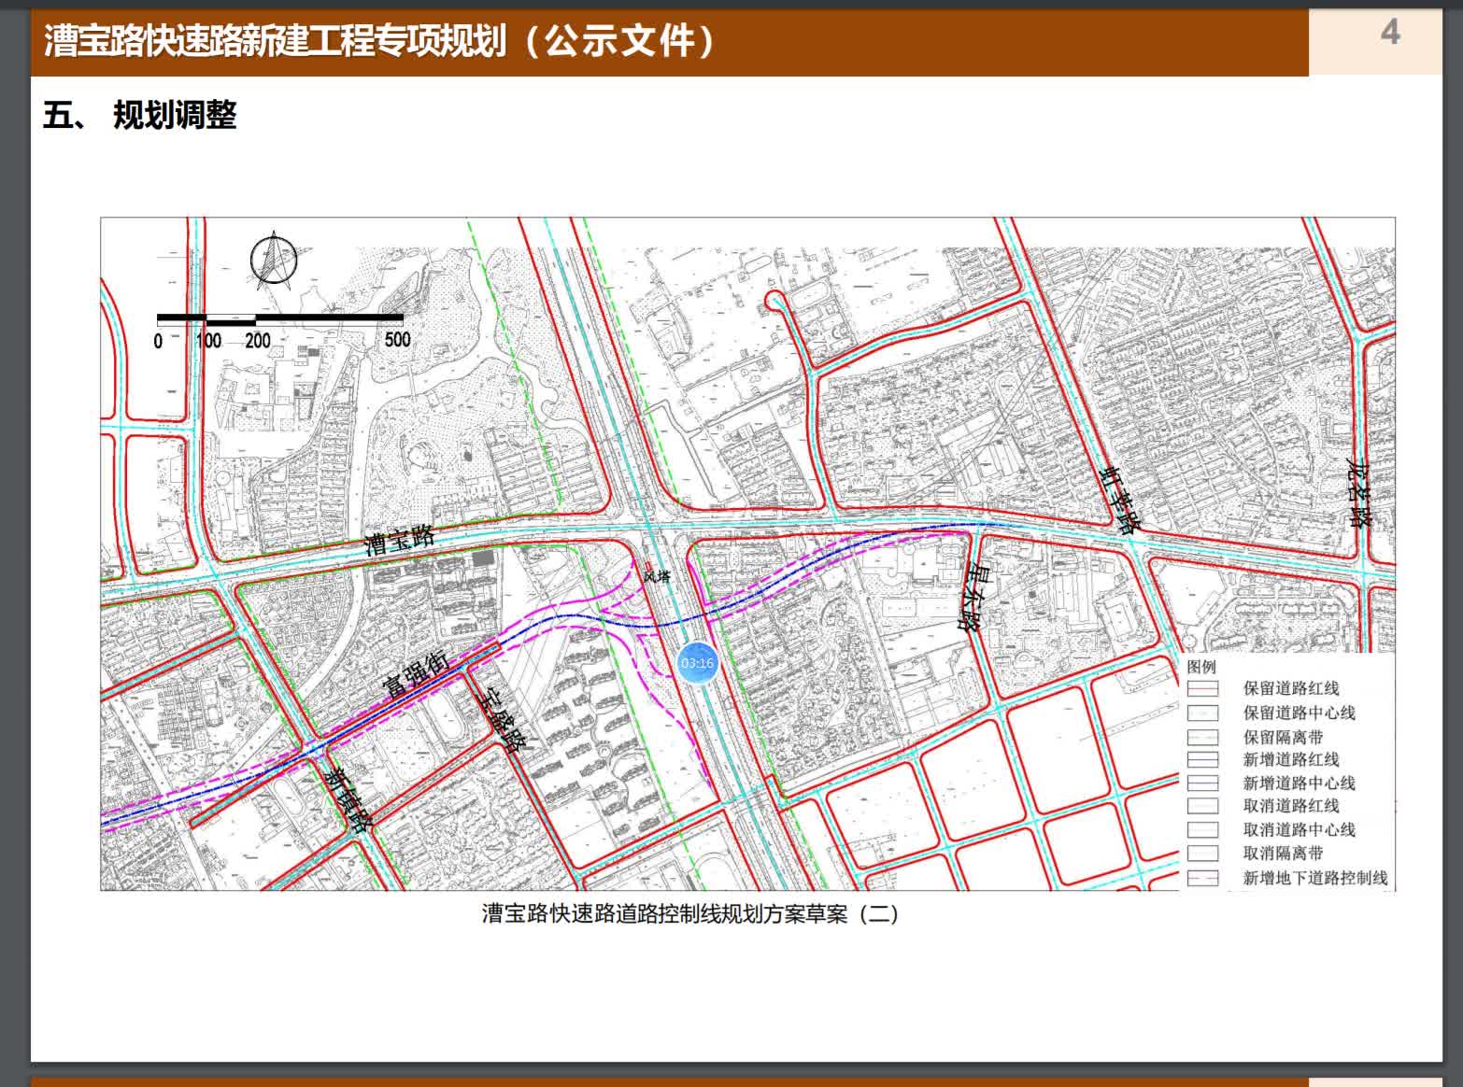Click the legend swatch beside 保留道路中心线
Screen dimensions: 1463x1087
[1202, 713]
